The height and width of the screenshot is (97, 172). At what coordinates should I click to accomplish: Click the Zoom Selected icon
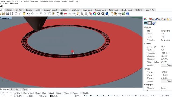tap(53, 14)
